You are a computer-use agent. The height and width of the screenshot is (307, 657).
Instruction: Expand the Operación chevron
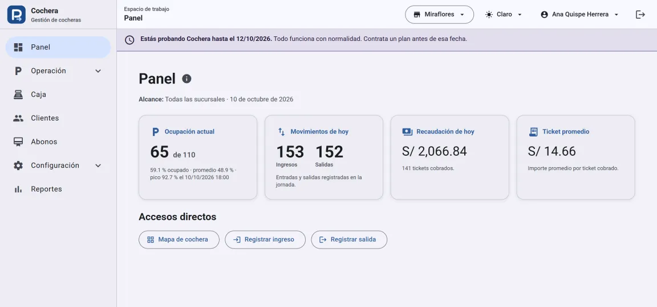click(x=98, y=71)
